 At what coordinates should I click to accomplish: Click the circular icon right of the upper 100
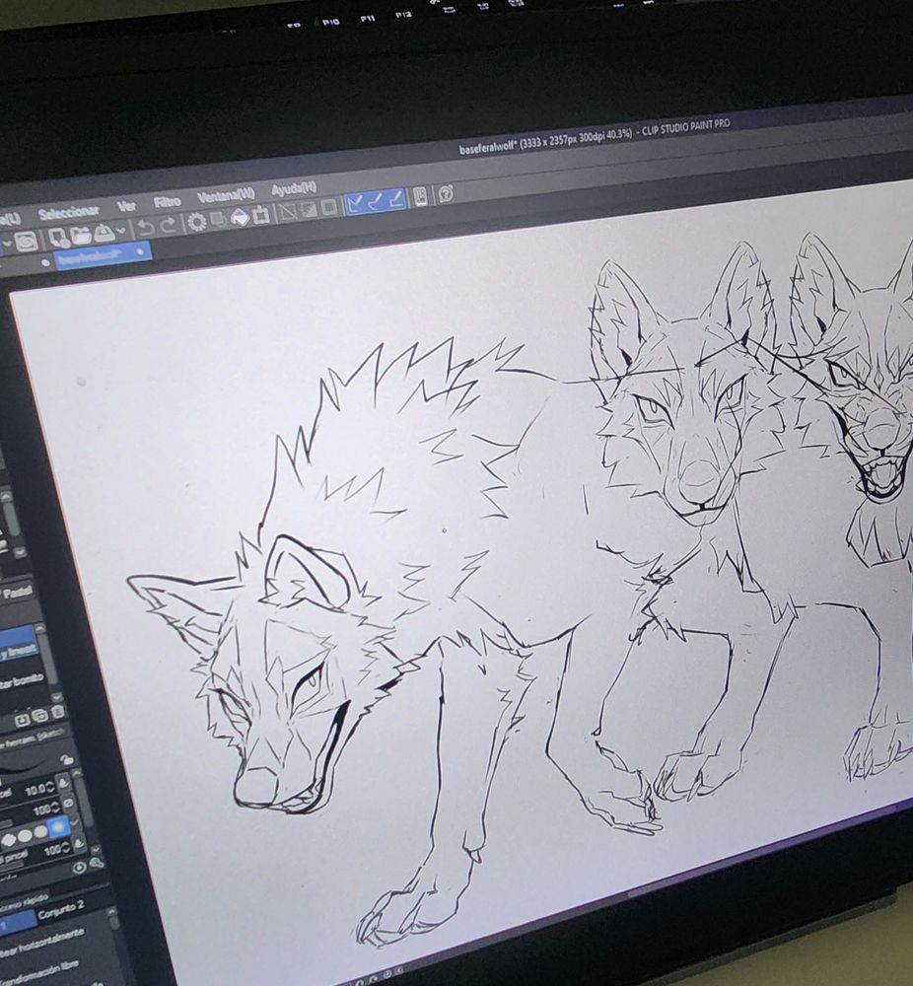coord(69,803)
